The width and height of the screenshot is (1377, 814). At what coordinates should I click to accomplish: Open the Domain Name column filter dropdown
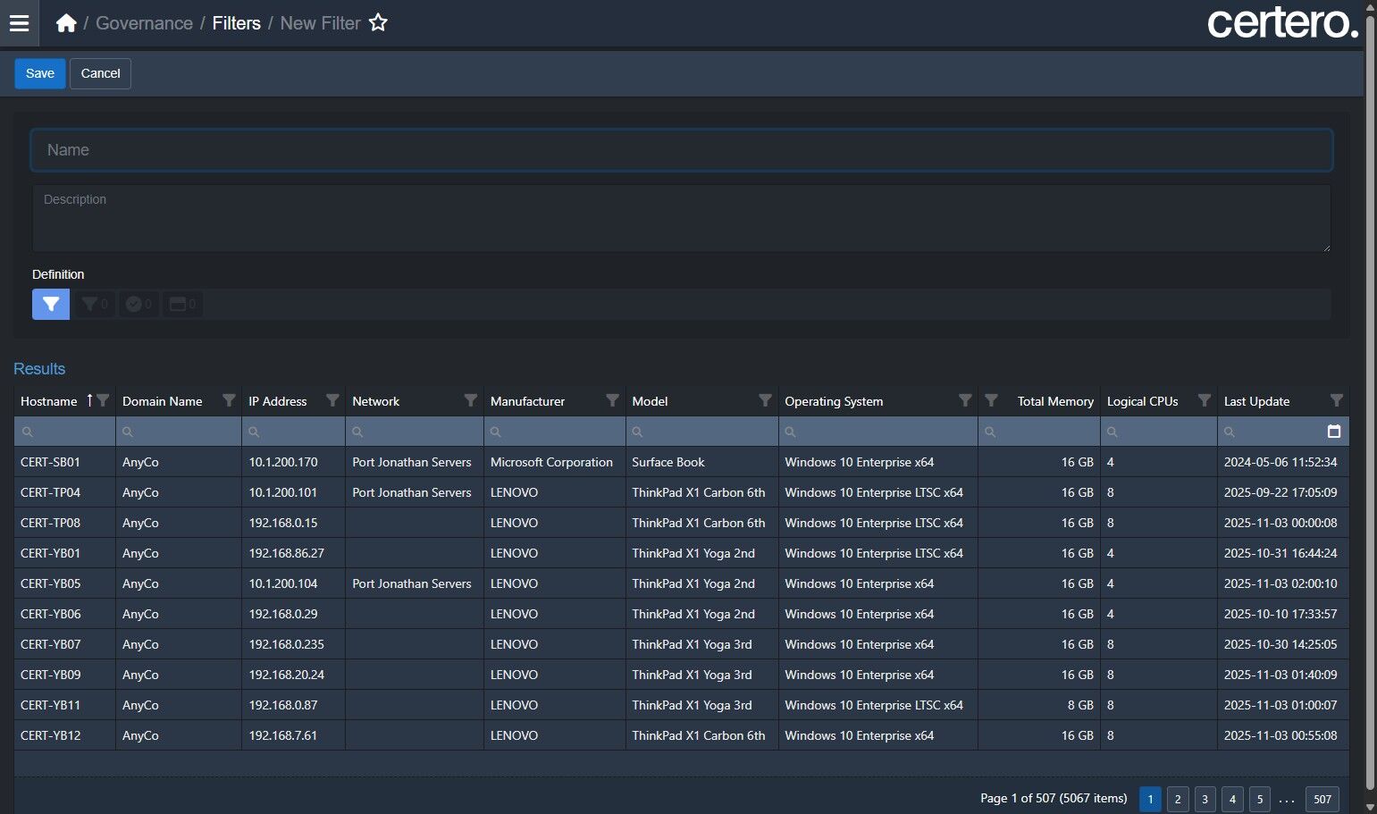point(229,400)
